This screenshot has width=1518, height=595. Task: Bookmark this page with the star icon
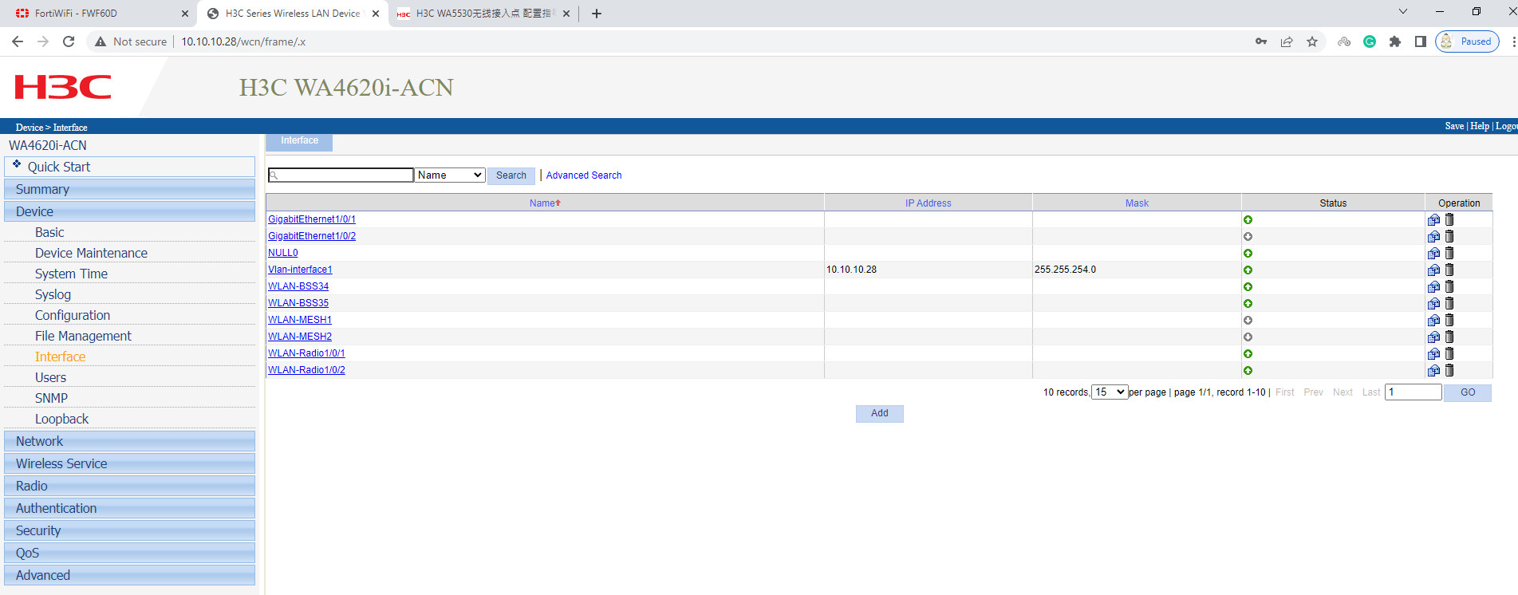point(1312,41)
